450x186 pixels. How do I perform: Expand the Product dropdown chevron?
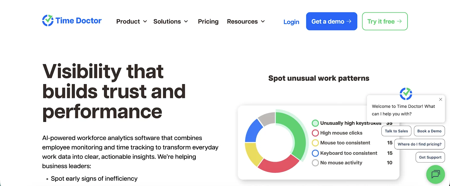point(145,21)
